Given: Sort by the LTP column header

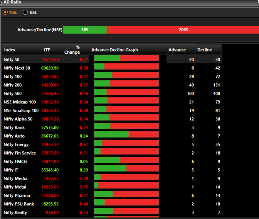Looking at the screenshot, I should coord(50,49).
